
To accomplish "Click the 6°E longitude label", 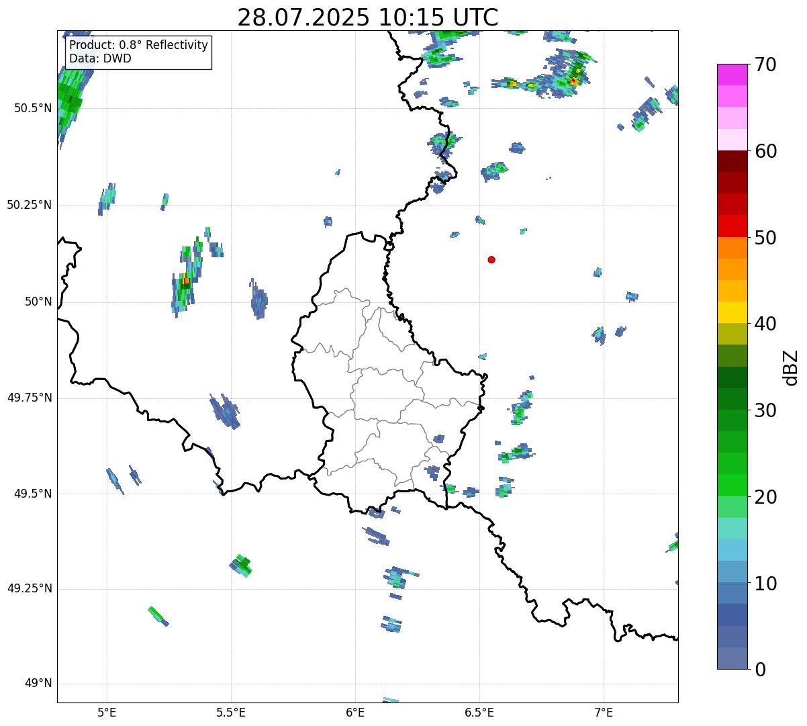I will [x=355, y=713].
